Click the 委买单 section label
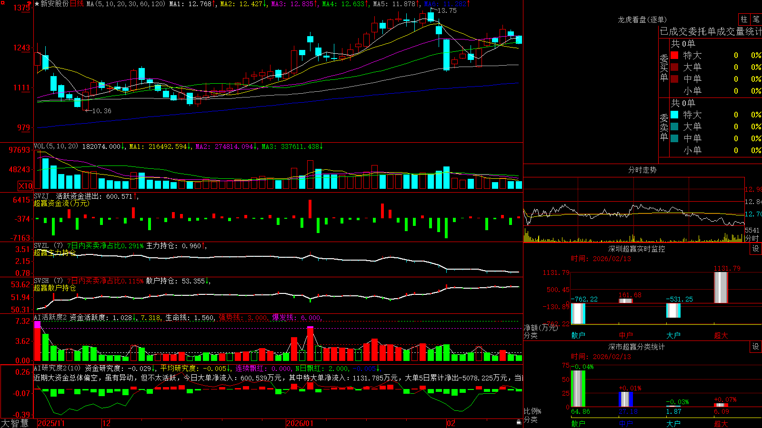The image size is (762, 428). 664,67
